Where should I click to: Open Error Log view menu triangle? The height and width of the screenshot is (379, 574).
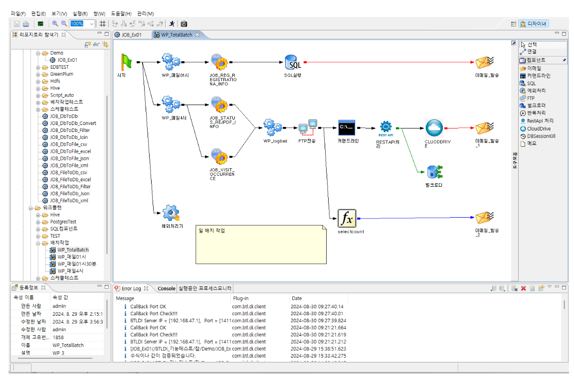click(549, 287)
